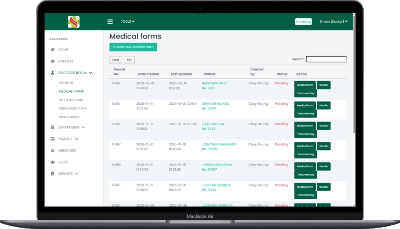Select Referral Form in sidebar
The image size is (400, 229).
pyautogui.click(x=71, y=100)
